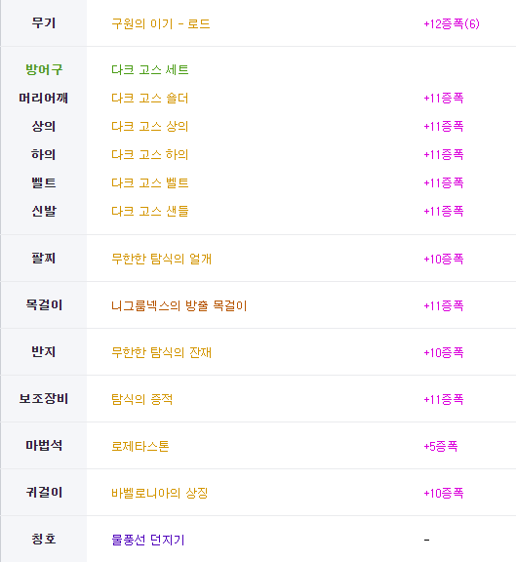Click the 칭호 row header

click(44, 539)
